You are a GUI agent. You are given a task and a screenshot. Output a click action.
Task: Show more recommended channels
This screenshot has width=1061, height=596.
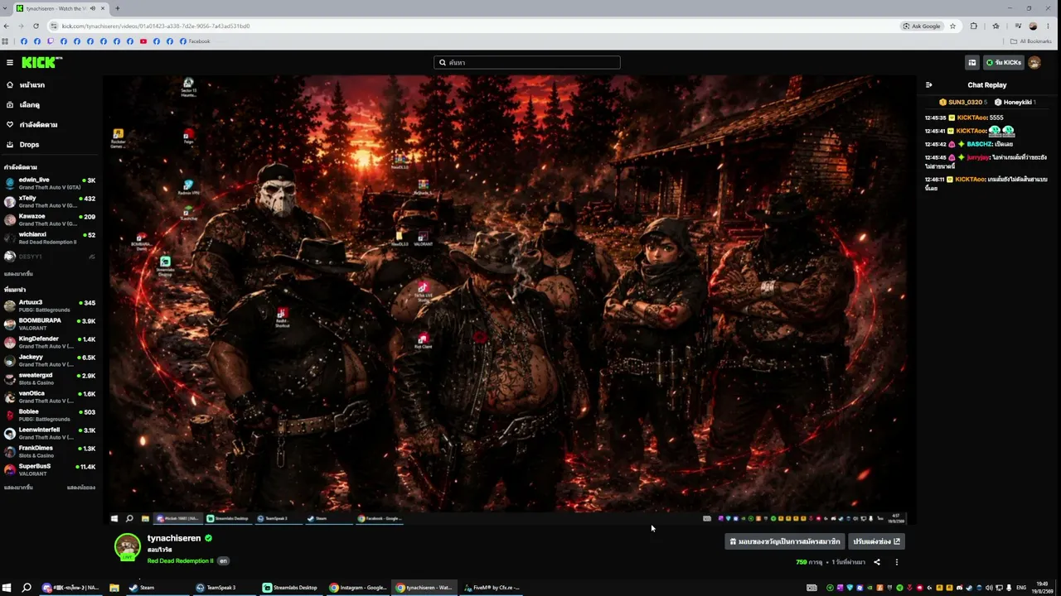[18, 488]
